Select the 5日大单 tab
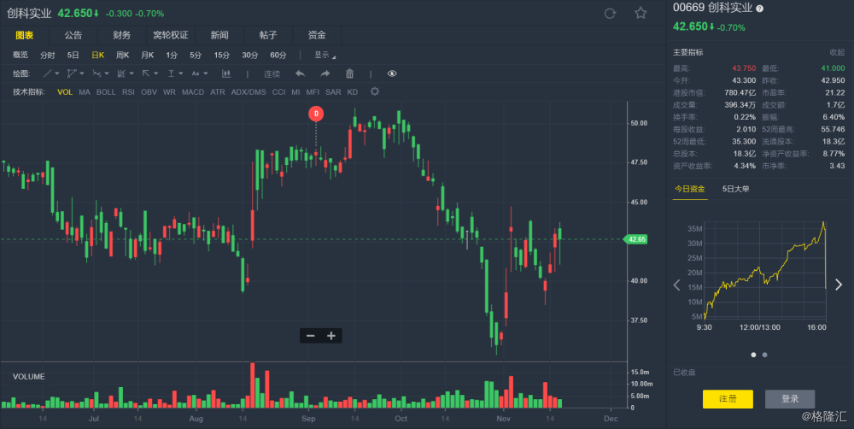Screen dimensions: 854x429 click(735, 189)
